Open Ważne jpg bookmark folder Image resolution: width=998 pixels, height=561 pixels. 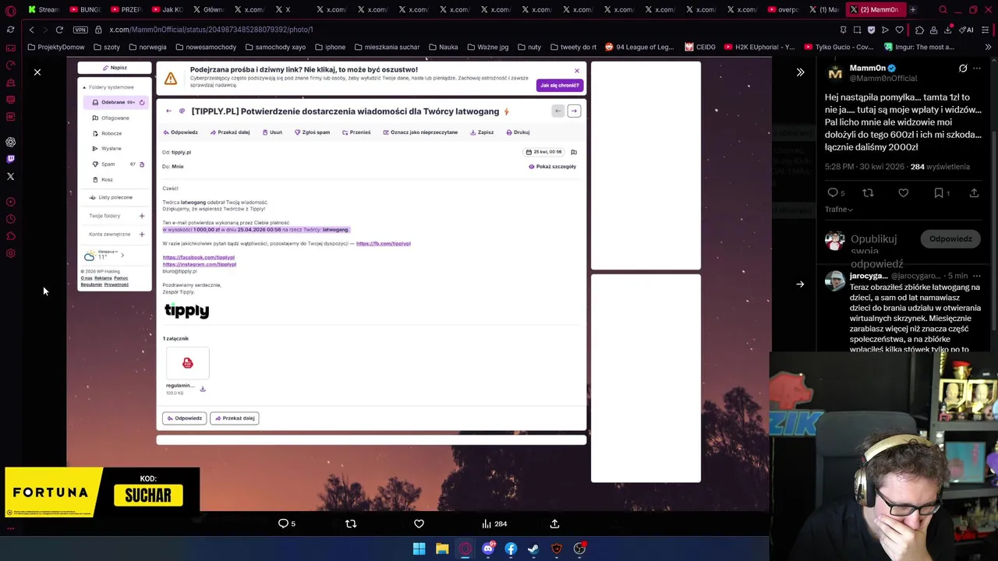pyautogui.click(x=487, y=47)
